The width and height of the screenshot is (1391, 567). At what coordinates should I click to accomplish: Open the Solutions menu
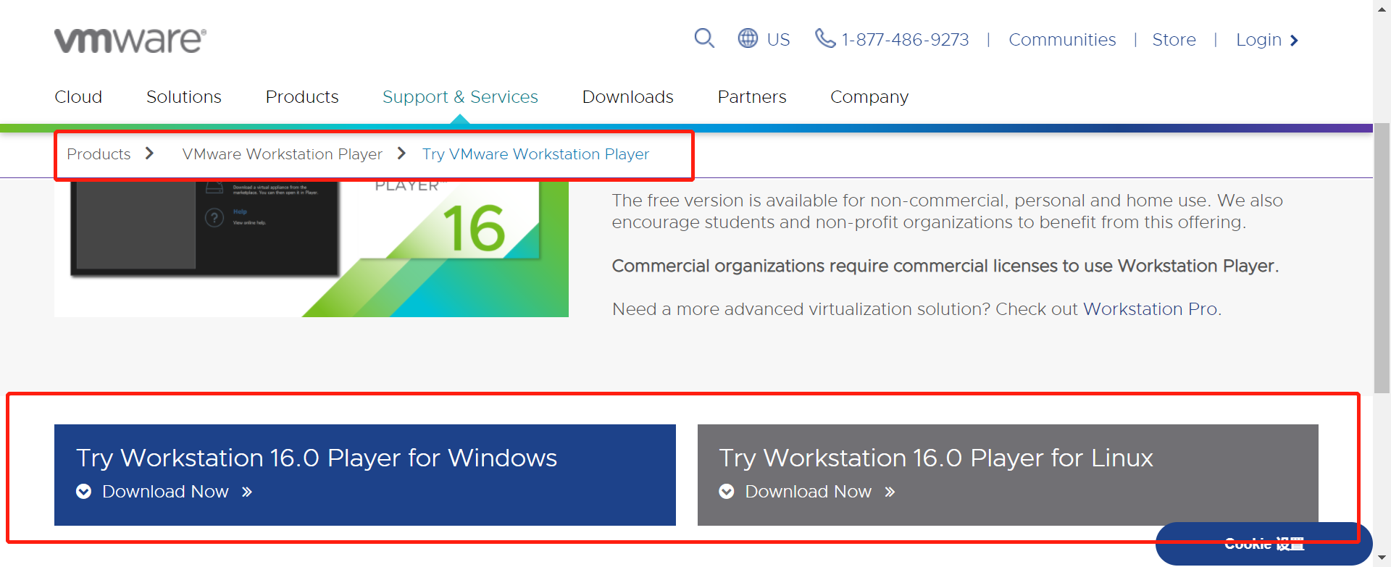pyautogui.click(x=184, y=97)
